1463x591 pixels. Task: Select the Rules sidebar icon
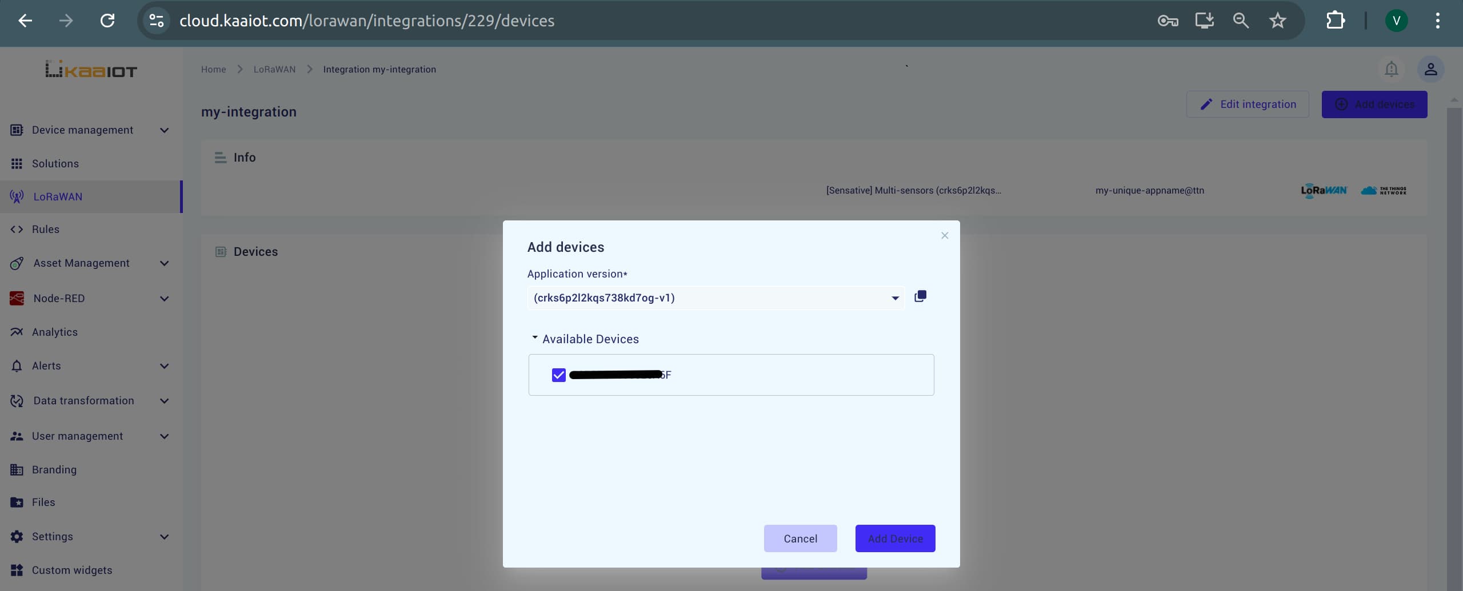coord(17,229)
